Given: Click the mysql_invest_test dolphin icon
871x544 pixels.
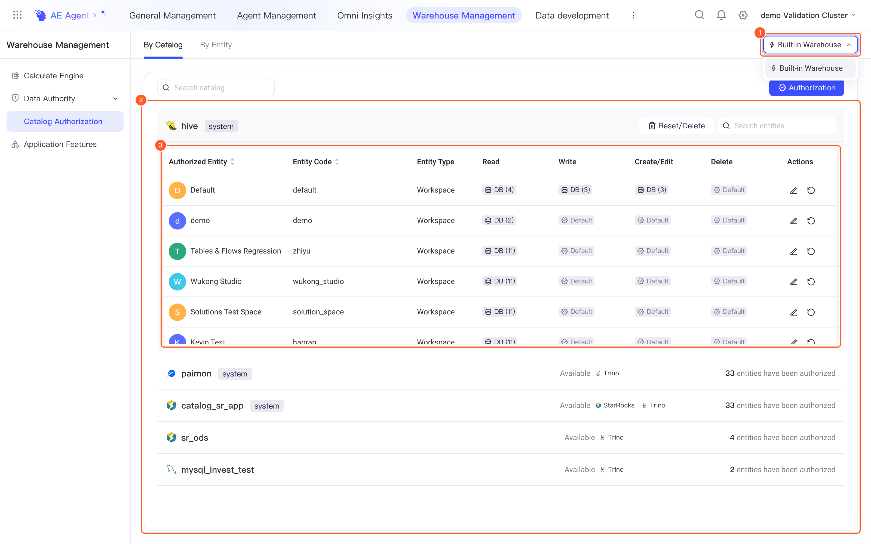Looking at the screenshot, I should (171, 469).
